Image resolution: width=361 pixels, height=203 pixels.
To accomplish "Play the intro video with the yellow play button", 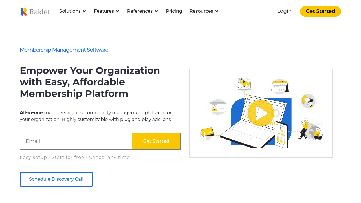I will [x=261, y=113].
